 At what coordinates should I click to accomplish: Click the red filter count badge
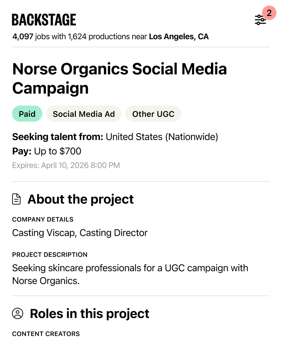tap(269, 13)
